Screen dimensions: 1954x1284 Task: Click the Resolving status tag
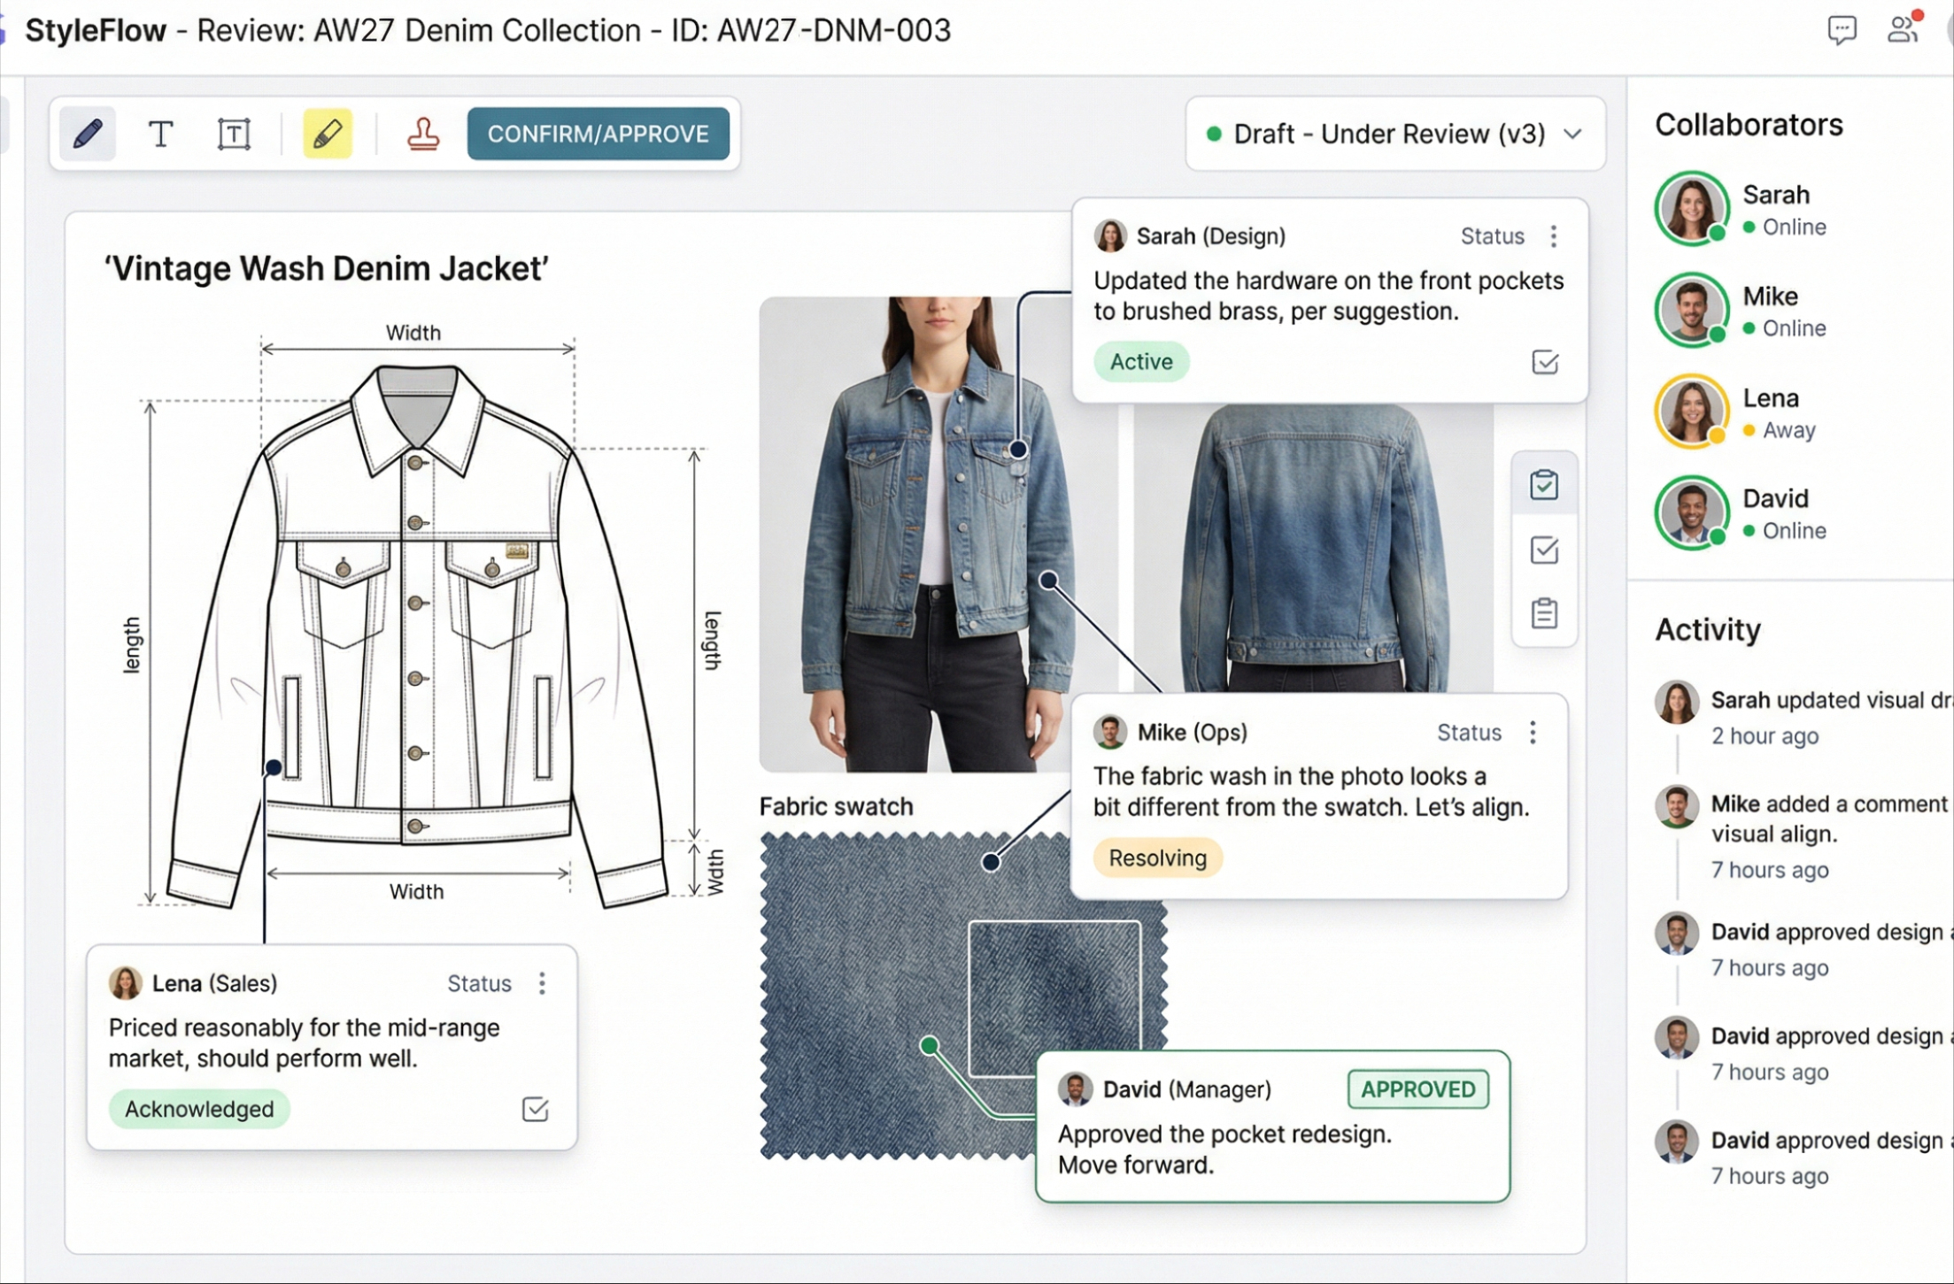click(1157, 857)
